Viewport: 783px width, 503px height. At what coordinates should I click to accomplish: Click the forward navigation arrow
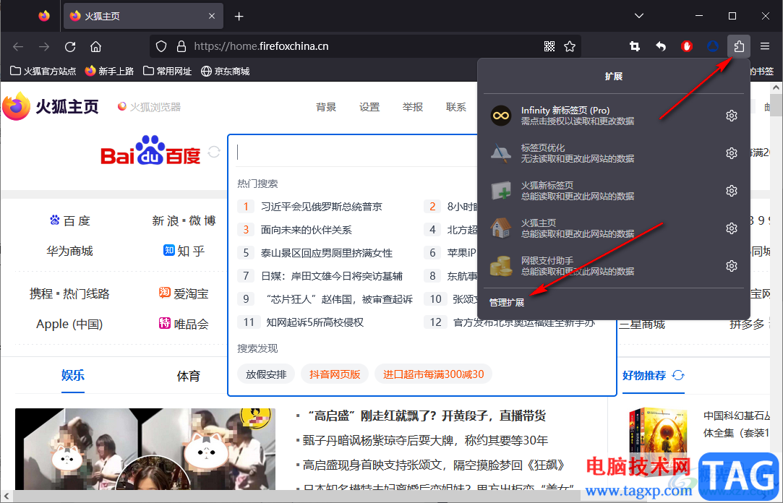44,46
